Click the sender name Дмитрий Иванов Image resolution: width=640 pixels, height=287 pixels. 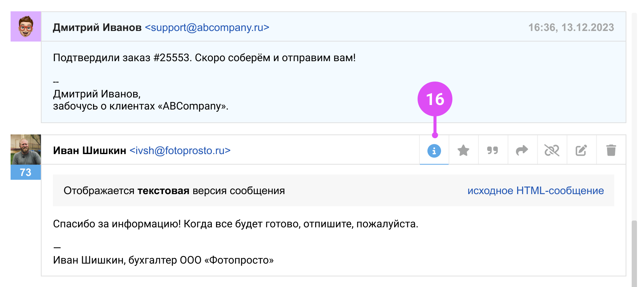97,28
